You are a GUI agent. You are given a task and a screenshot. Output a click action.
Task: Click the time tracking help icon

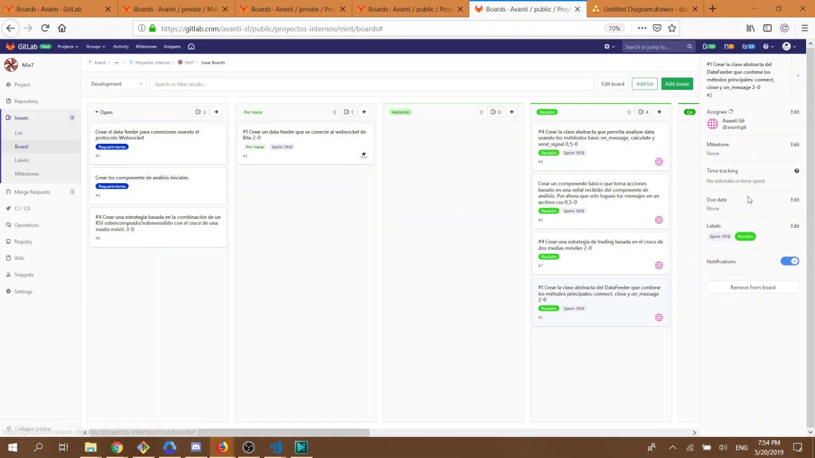click(797, 171)
